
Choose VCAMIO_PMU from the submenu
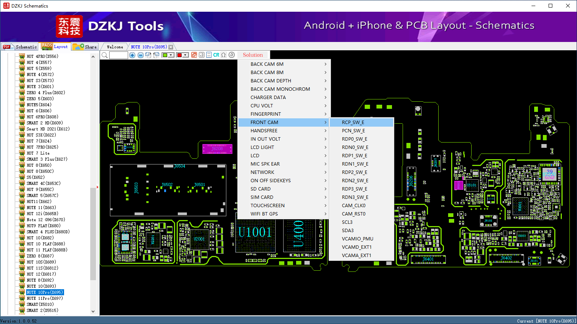pyautogui.click(x=361, y=239)
